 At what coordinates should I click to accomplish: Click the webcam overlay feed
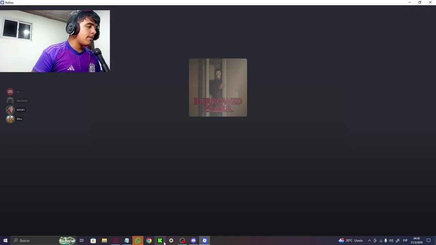click(55, 41)
